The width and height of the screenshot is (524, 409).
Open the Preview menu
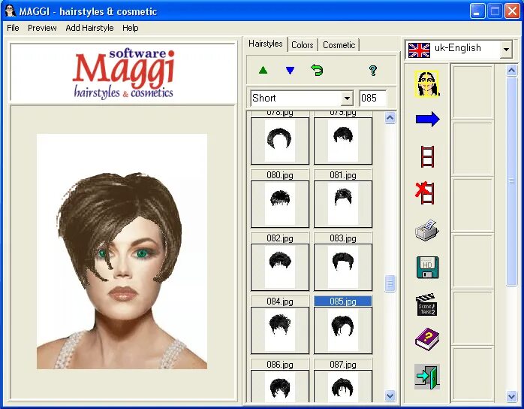(42, 28)
